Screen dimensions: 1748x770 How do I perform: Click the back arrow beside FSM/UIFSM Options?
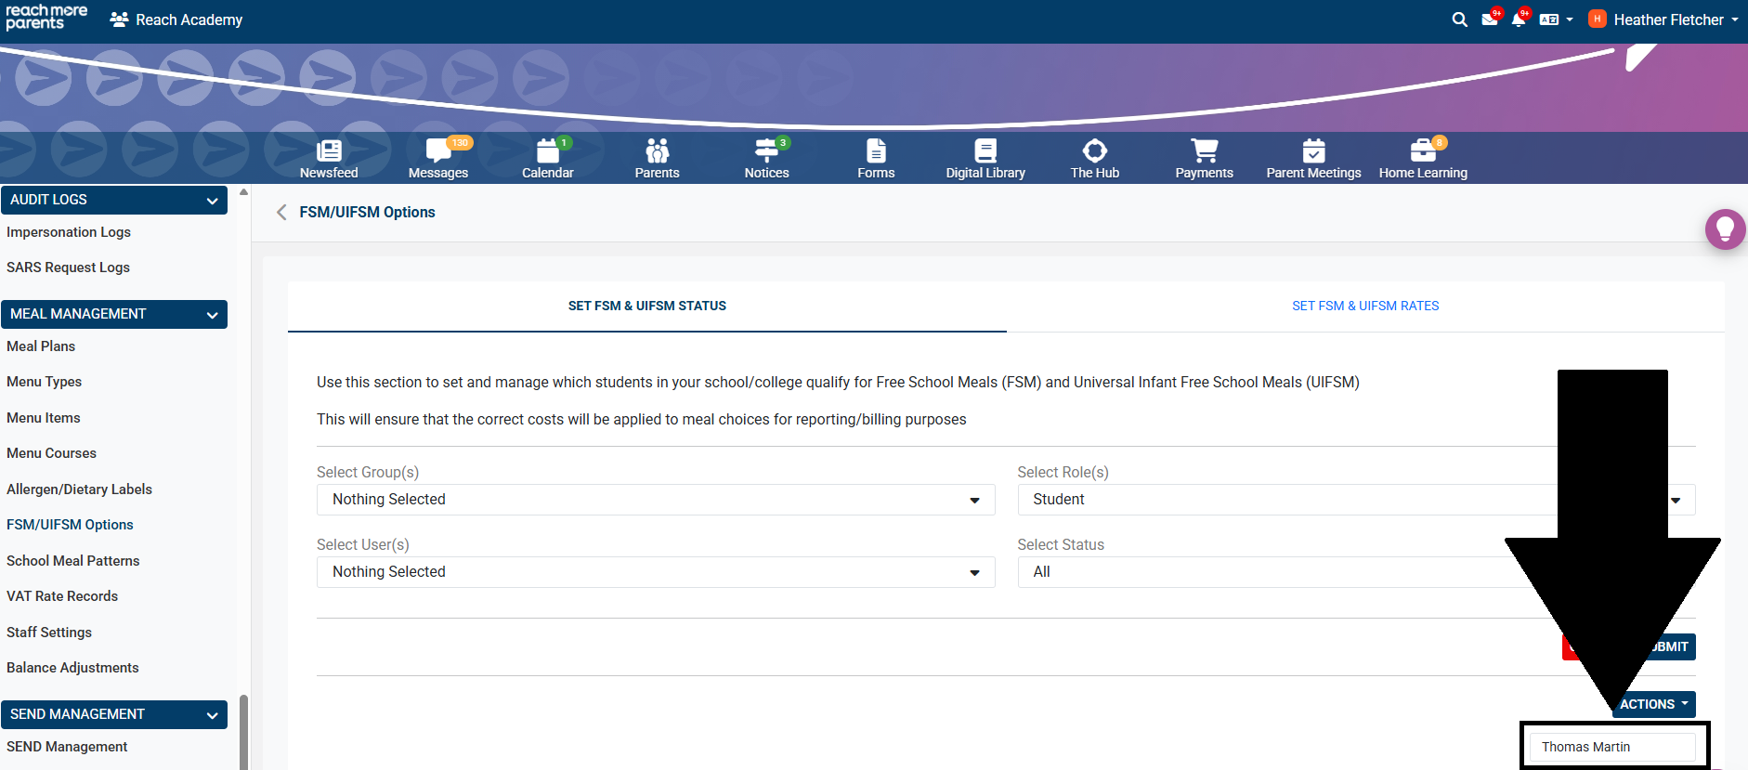(x=281, y=213)
